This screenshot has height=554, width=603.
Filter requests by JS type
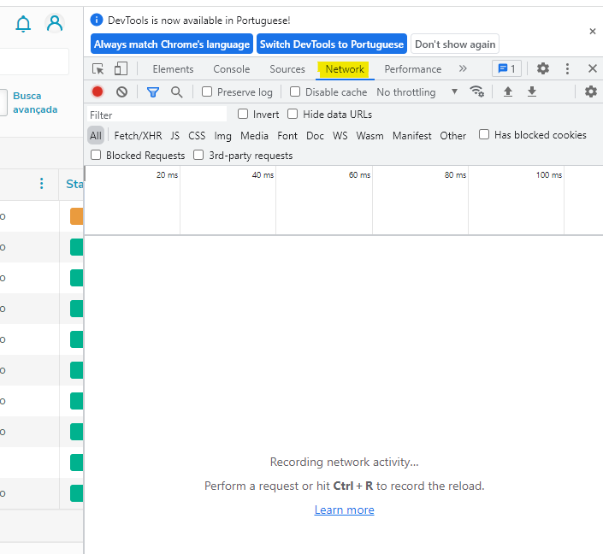click(x=175, y=136)
